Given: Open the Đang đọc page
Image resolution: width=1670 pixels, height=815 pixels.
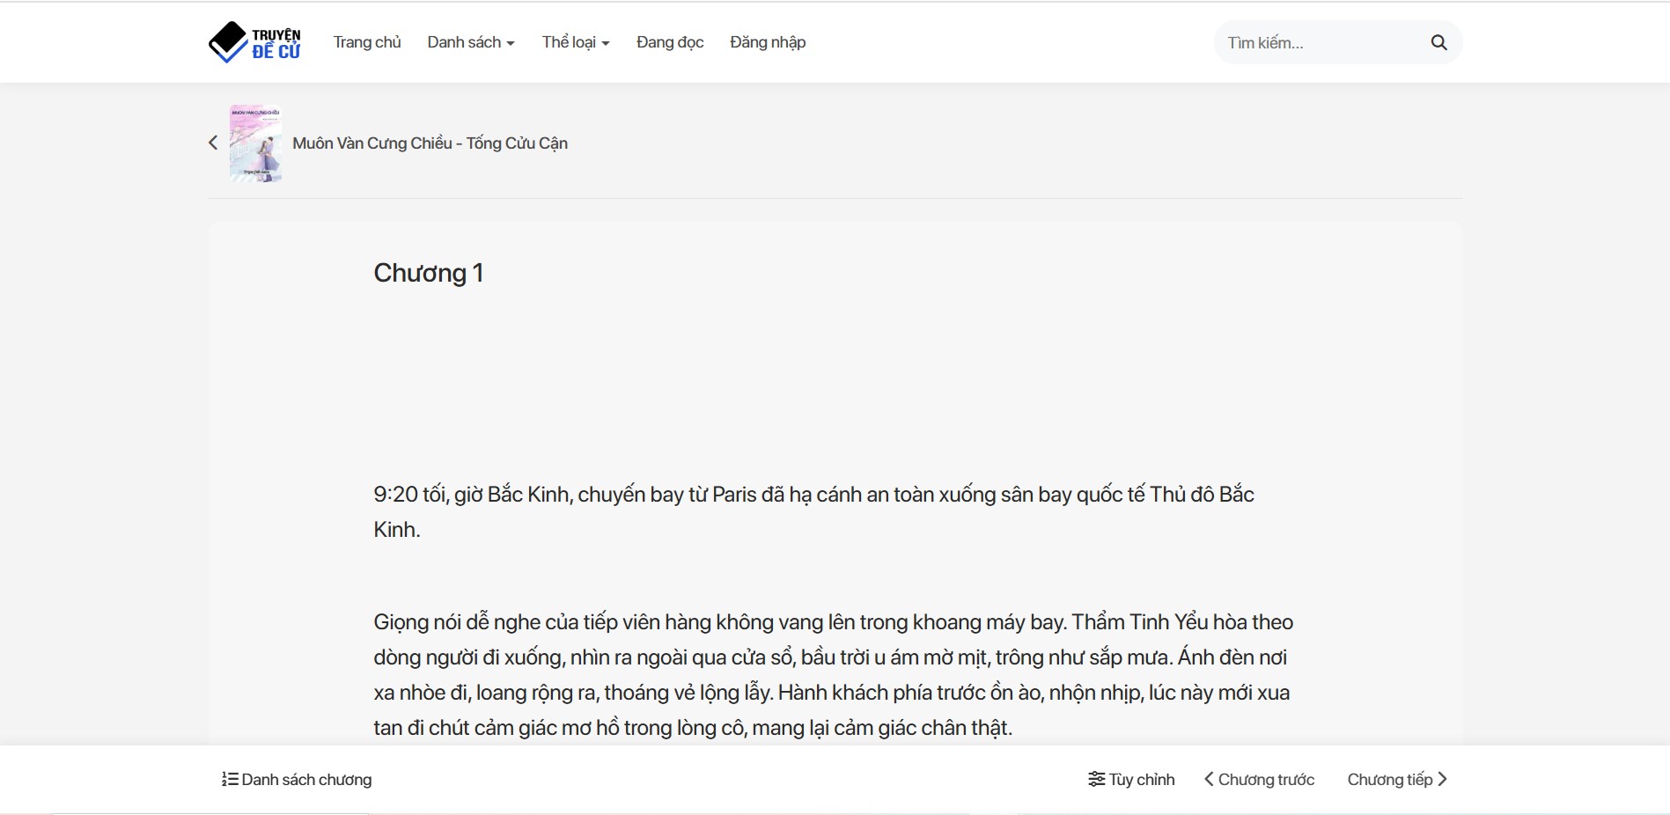Looking at the screenshot, I should coord(670,42).
